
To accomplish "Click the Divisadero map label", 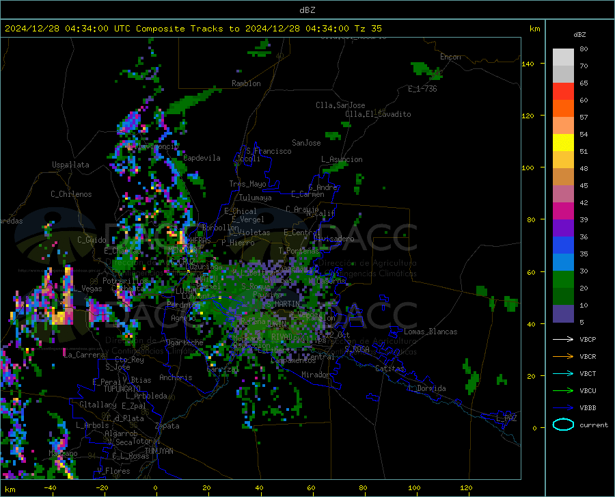I will (x=333, y=239).
